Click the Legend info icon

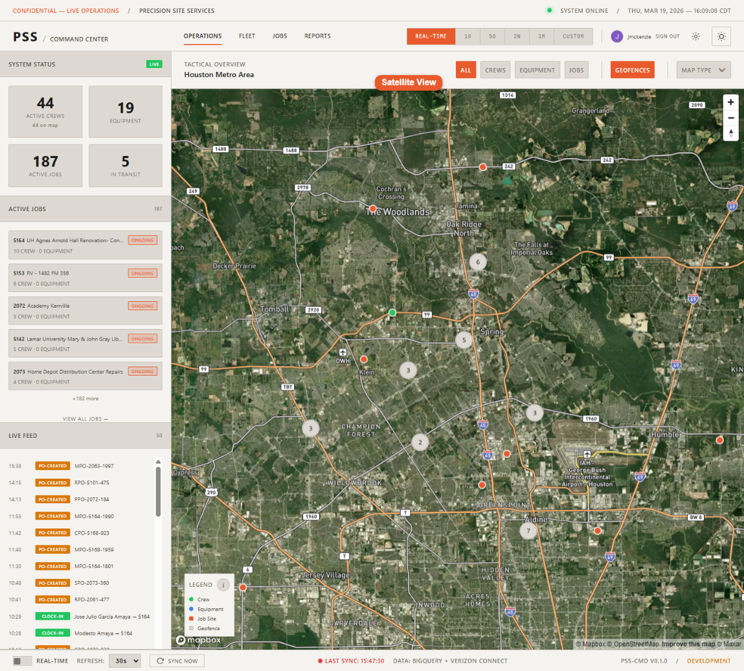click(x=225, y=584)
